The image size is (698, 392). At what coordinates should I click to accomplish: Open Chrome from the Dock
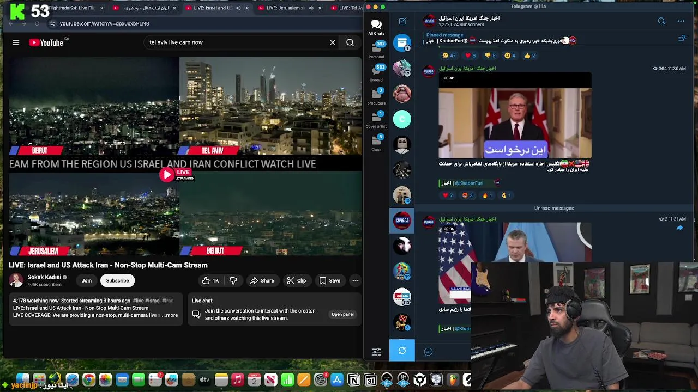coord(88,380)
